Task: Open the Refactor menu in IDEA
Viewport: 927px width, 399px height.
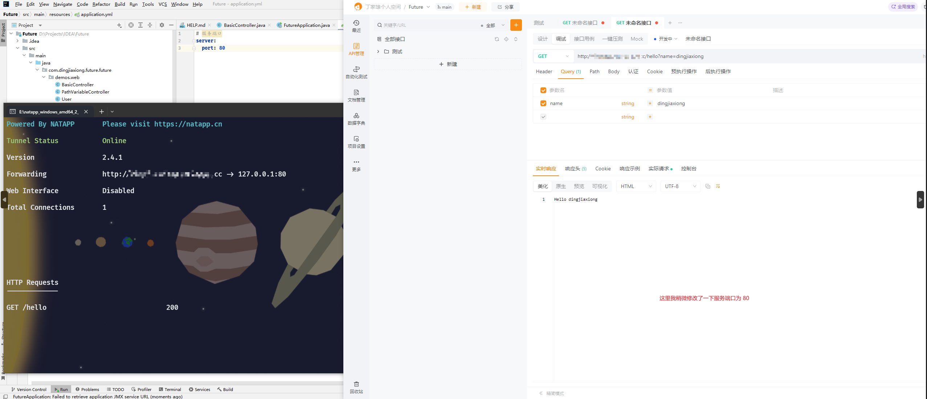Action: click(x=101, y=4)
